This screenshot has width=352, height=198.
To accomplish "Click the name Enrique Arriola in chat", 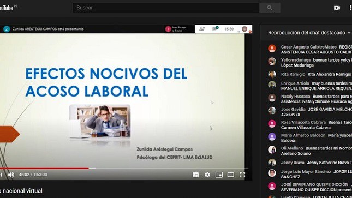I will (x=295, y=83).
